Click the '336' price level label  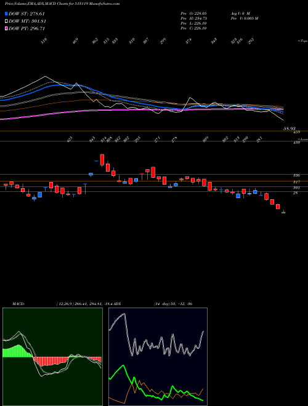coord(296,175)
